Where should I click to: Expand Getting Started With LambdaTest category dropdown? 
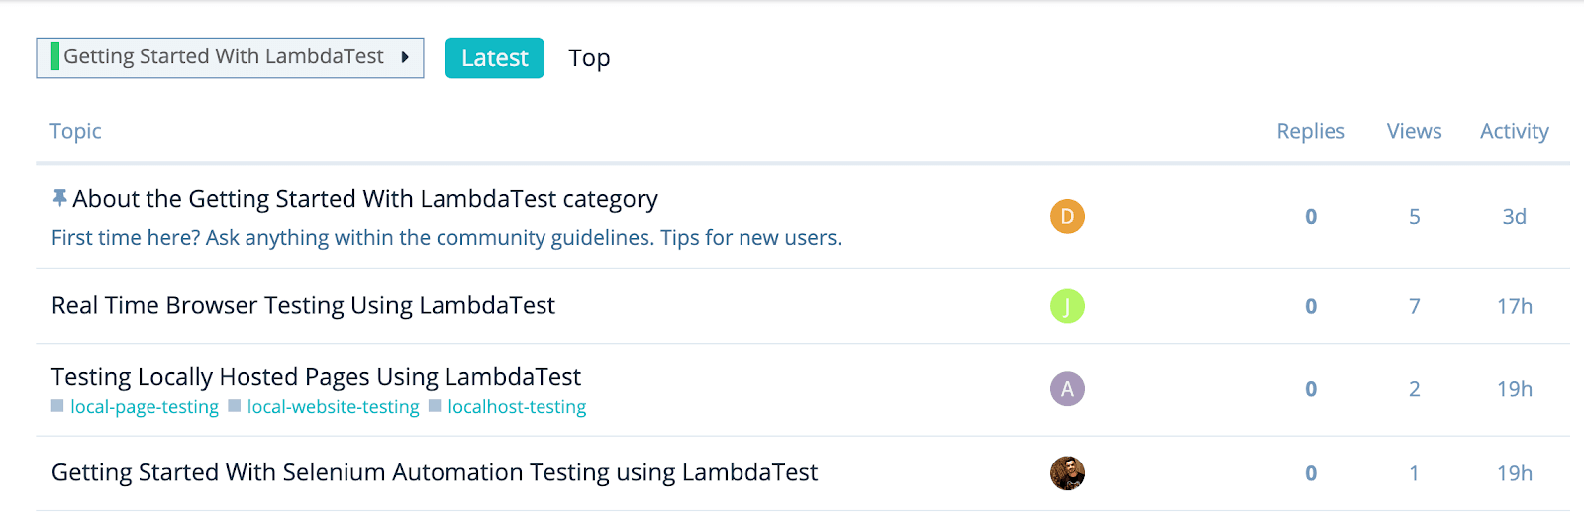(224, 57)
